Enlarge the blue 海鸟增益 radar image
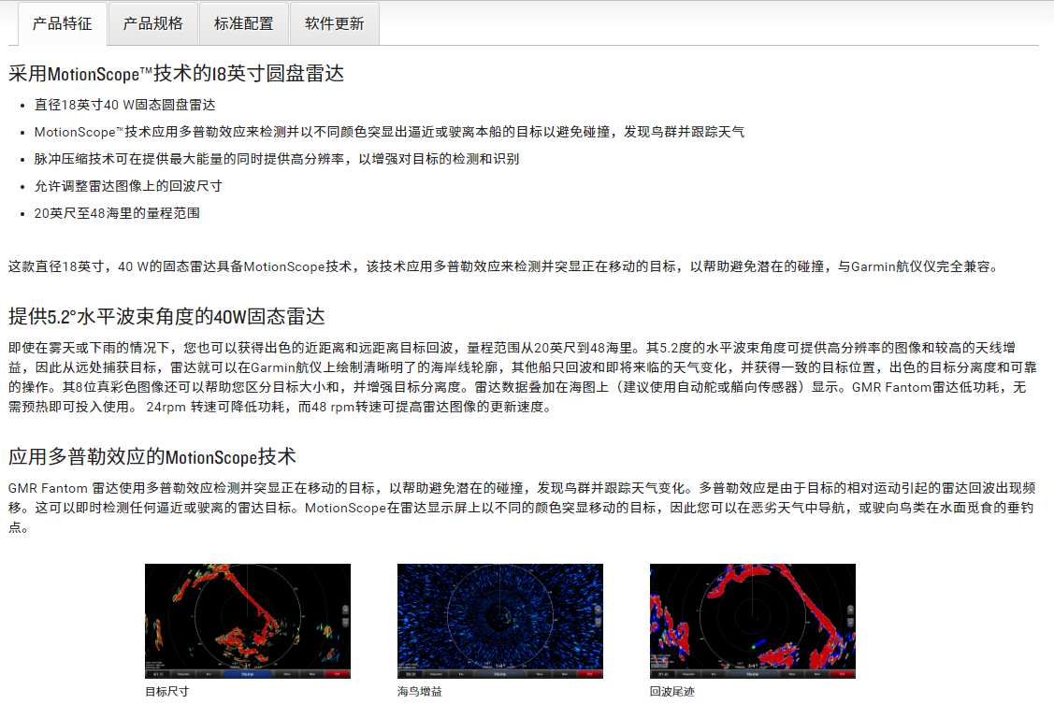The height and width of the screenshot is (704, 1054). tap(499, 617)
